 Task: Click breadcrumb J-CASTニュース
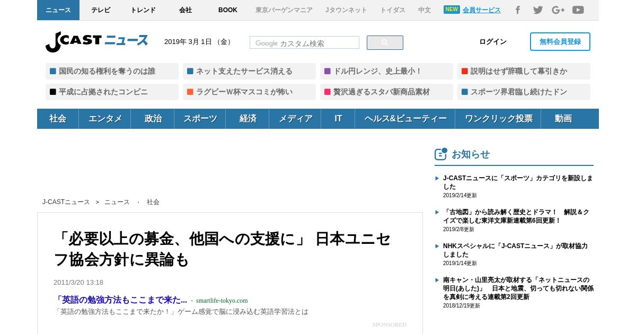(x=66, y=202)
